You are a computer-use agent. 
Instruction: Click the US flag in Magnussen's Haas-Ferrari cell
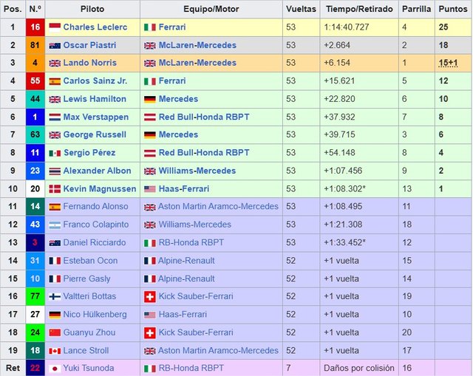[x=150, y=189]
